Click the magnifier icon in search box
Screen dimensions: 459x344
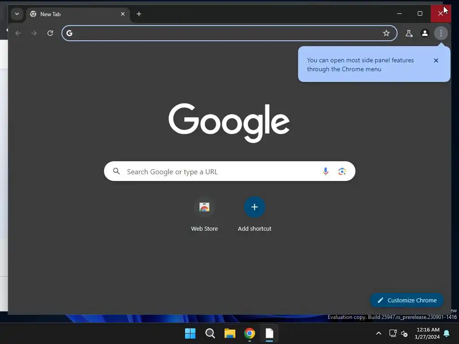116,171
